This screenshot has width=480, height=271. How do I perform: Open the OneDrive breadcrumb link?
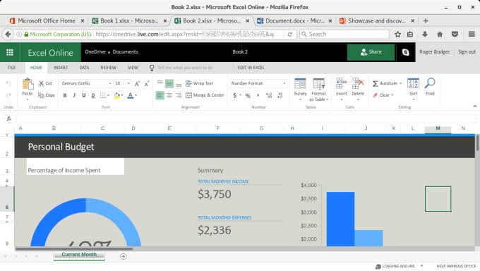tap(95, 52)
